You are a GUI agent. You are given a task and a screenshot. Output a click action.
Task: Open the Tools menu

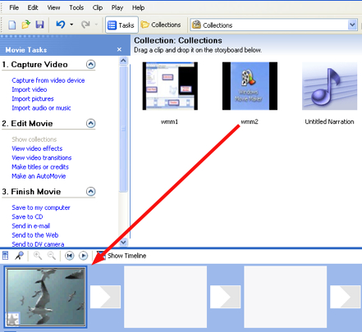(76, 7)
